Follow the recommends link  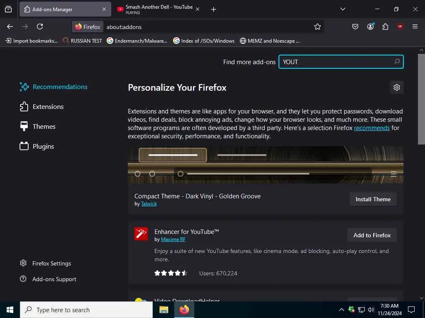(x=371, y=128)
